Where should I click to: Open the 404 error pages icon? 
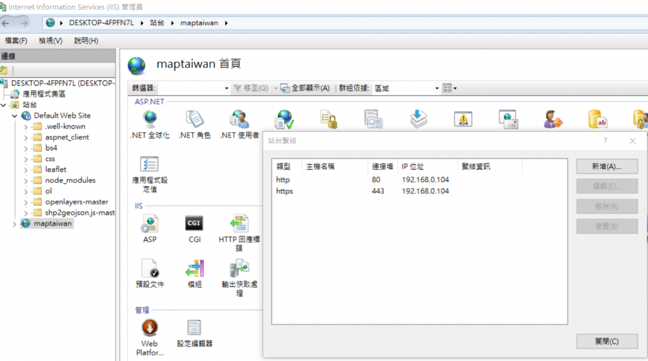463,120
